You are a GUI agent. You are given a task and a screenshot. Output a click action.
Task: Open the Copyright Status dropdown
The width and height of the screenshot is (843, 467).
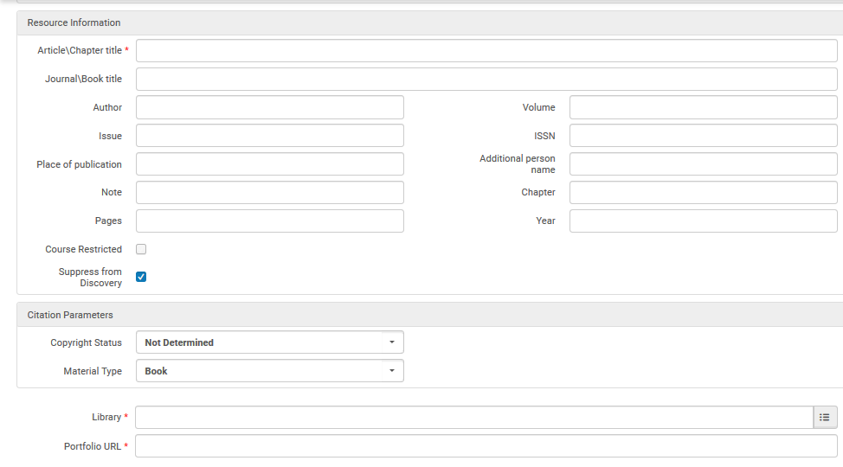tap(269, 342)
